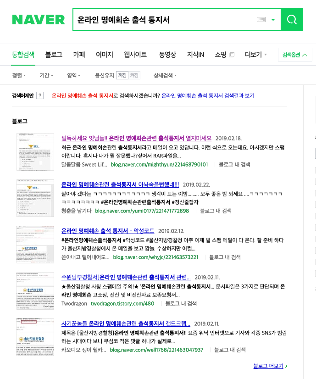Image resolution: width=316 pixels, height=379 pixels.
Task: Set 옵션유지 to 켜짐
Action: 134,75
